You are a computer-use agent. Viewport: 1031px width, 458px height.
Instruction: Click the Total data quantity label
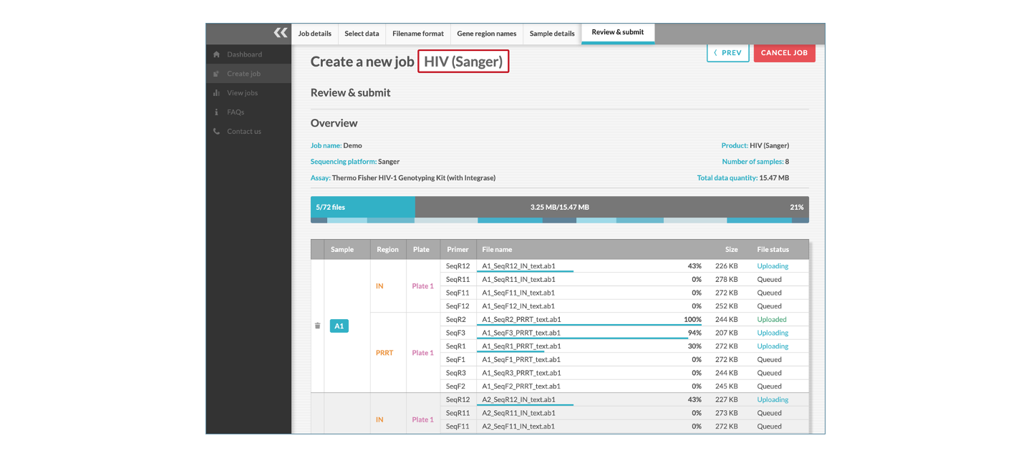point(727,178)
